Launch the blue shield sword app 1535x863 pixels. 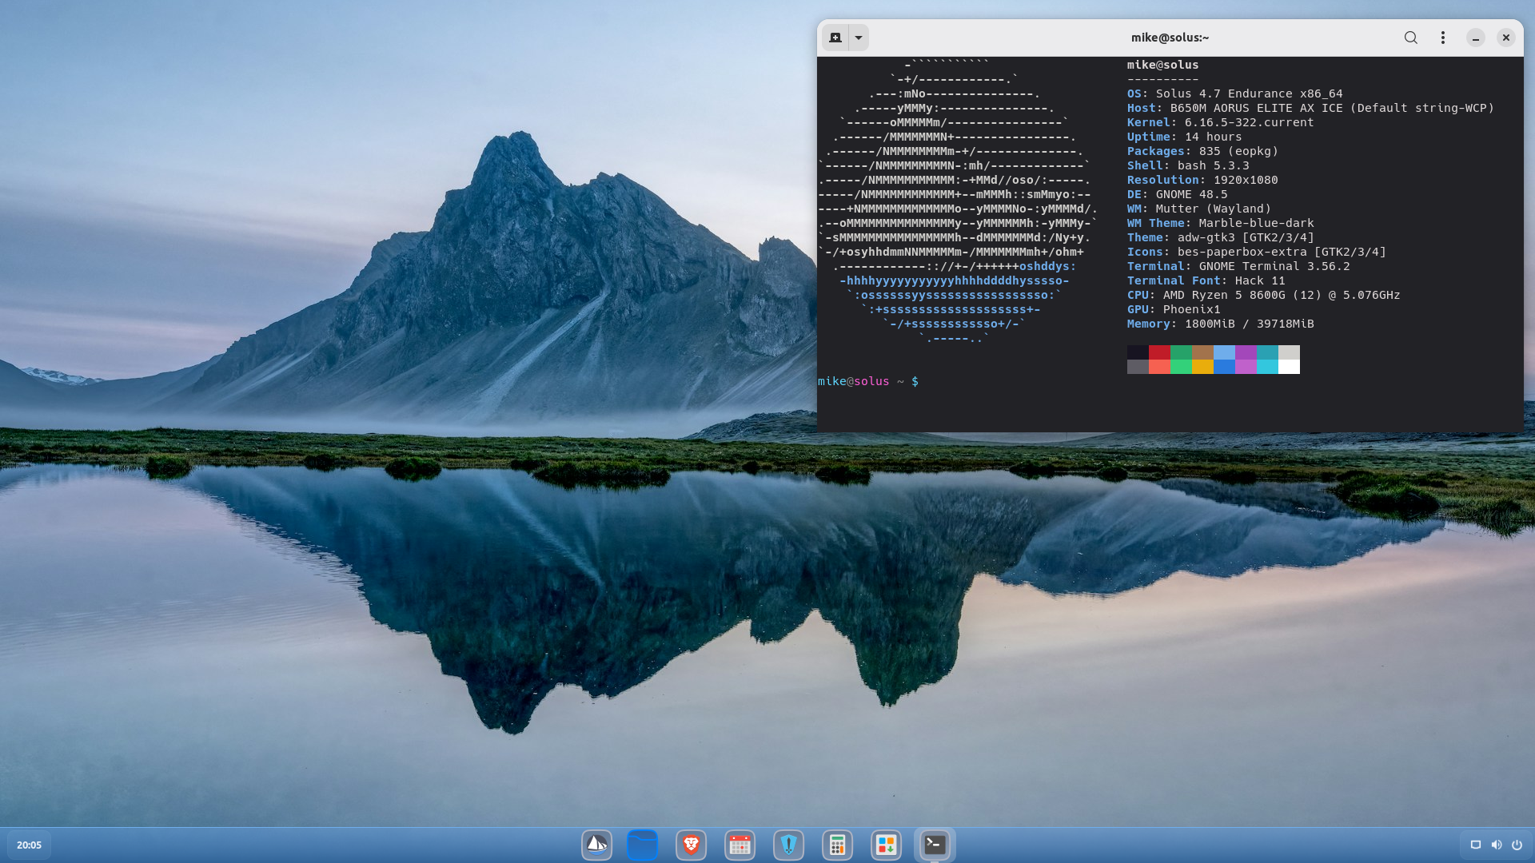click(x=789, y=845)
